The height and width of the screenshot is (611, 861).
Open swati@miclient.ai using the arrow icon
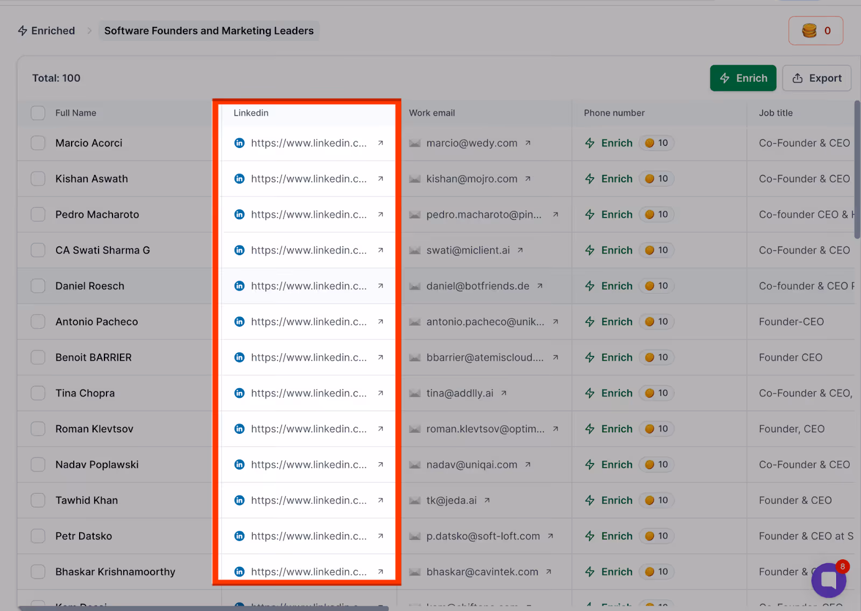point(520,250)
